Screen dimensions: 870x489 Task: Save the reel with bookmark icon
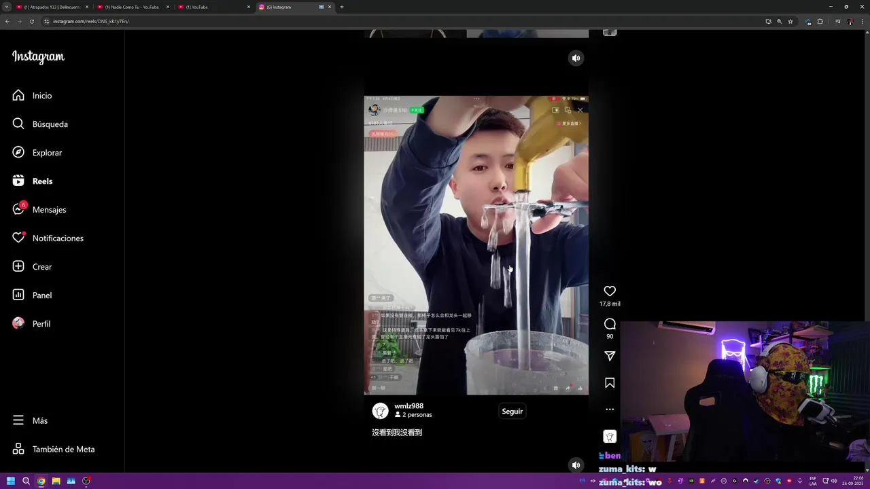tap(610, 383)
